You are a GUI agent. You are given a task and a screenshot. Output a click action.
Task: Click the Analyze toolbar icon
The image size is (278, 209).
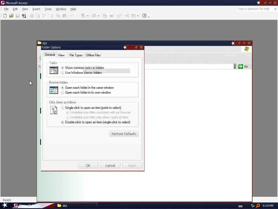pyautogui.click(x=94, y=16)
